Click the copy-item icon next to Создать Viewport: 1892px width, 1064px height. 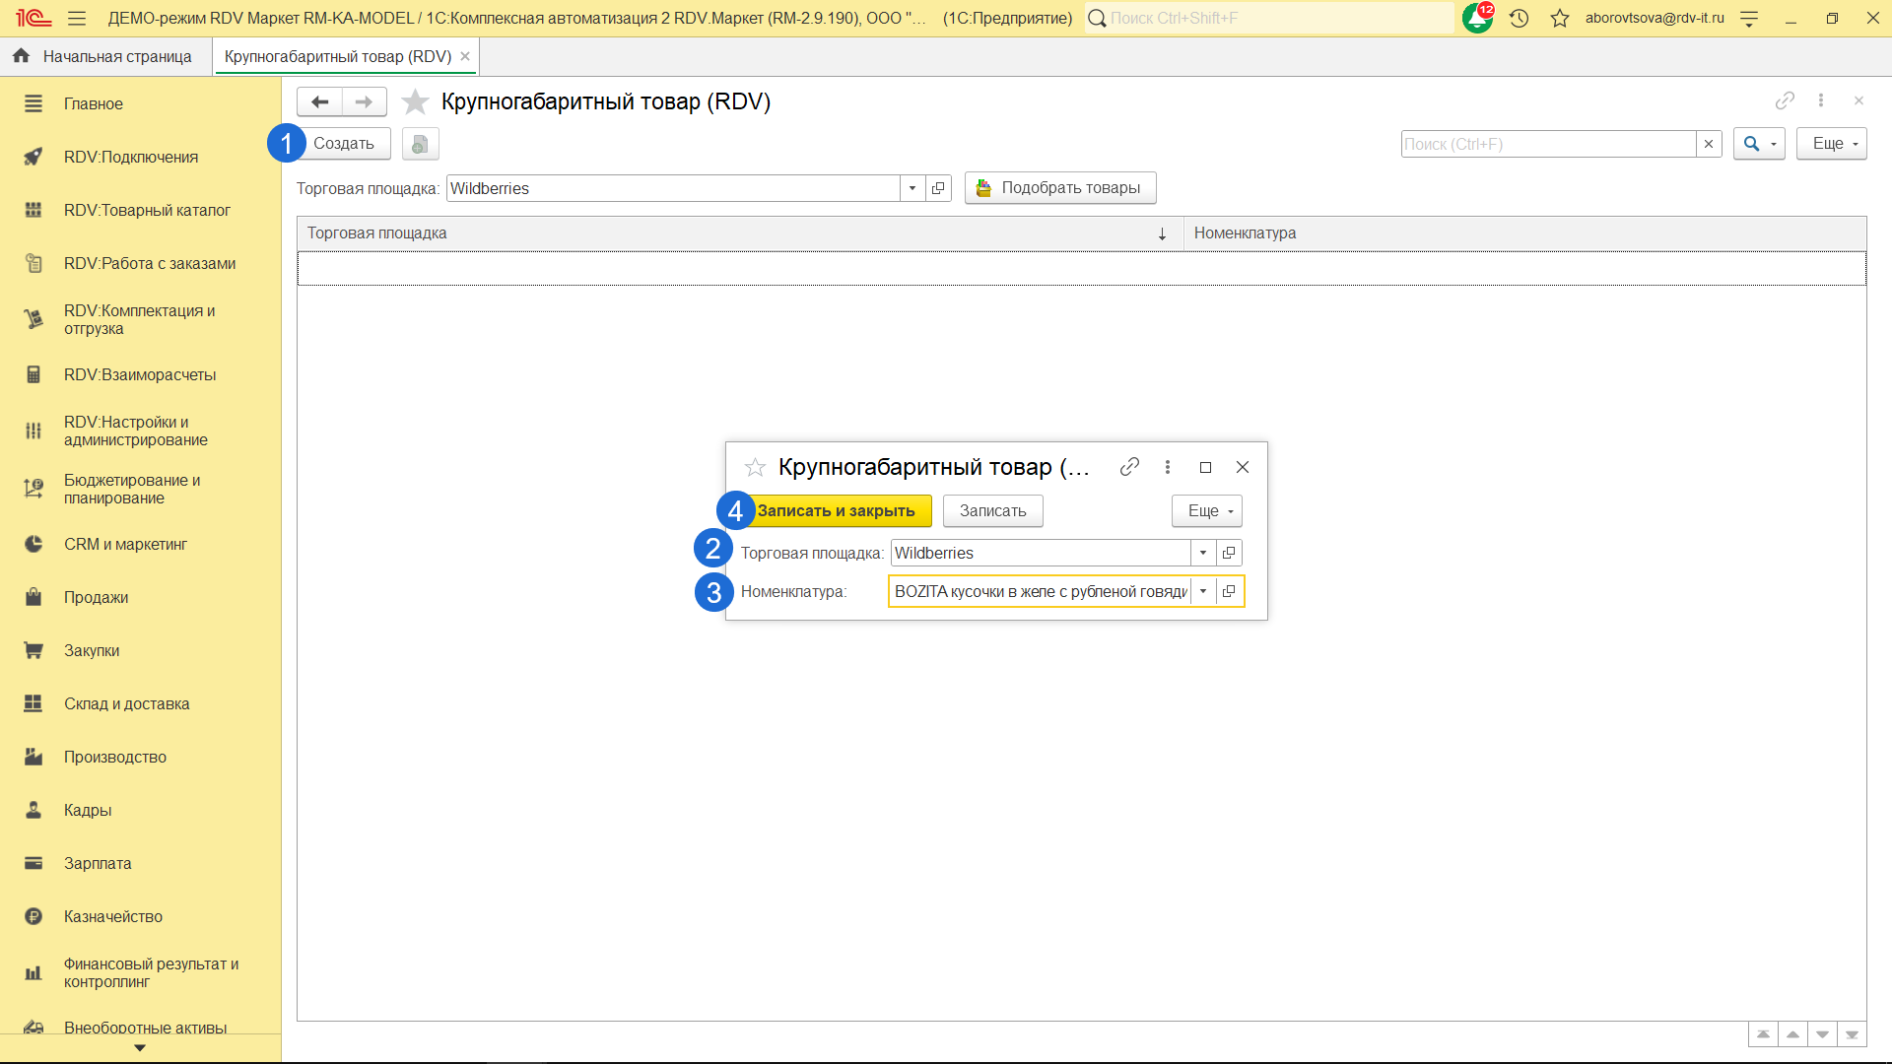tap(420, 144)
